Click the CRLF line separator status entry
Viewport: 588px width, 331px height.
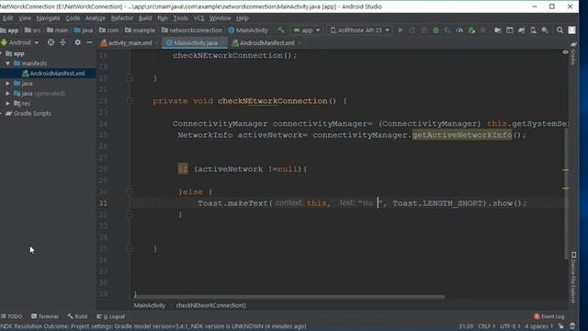[x=487, y=326]
